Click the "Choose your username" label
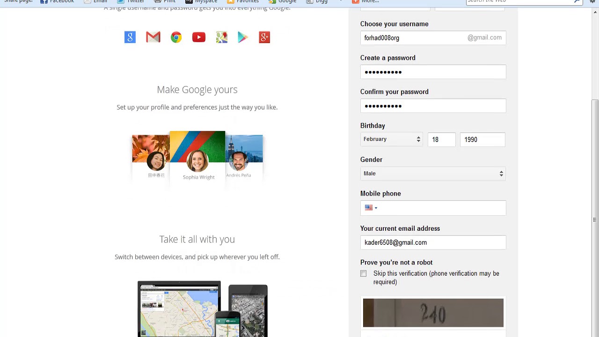 394,24
